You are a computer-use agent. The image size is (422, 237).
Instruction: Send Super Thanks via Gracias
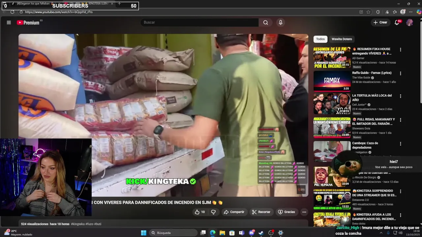(286, 212)
